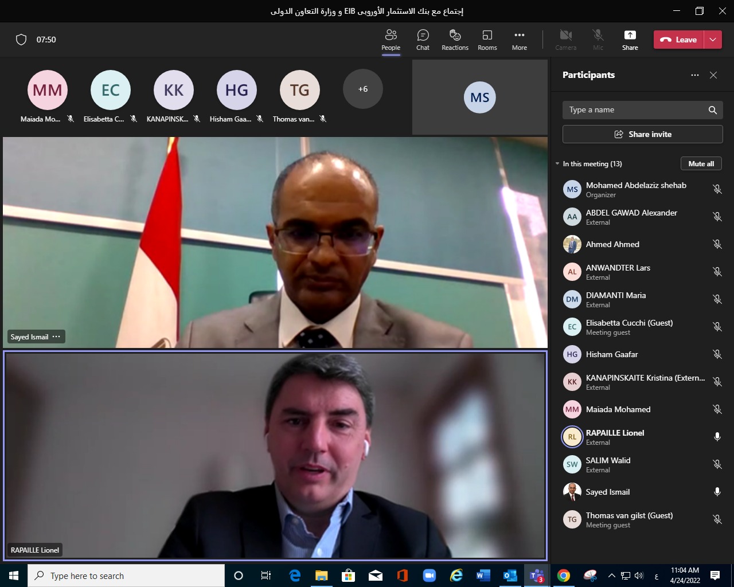
Task: Show the +6 more participants
Action: 363,89
